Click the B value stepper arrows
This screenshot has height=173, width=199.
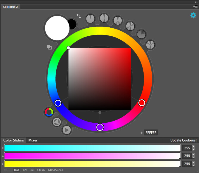point(193,163)
